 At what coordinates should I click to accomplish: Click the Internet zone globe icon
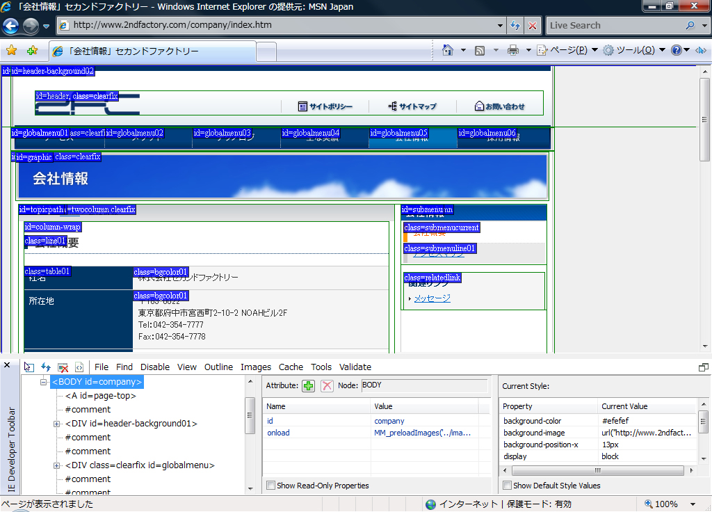coord(431,504)
